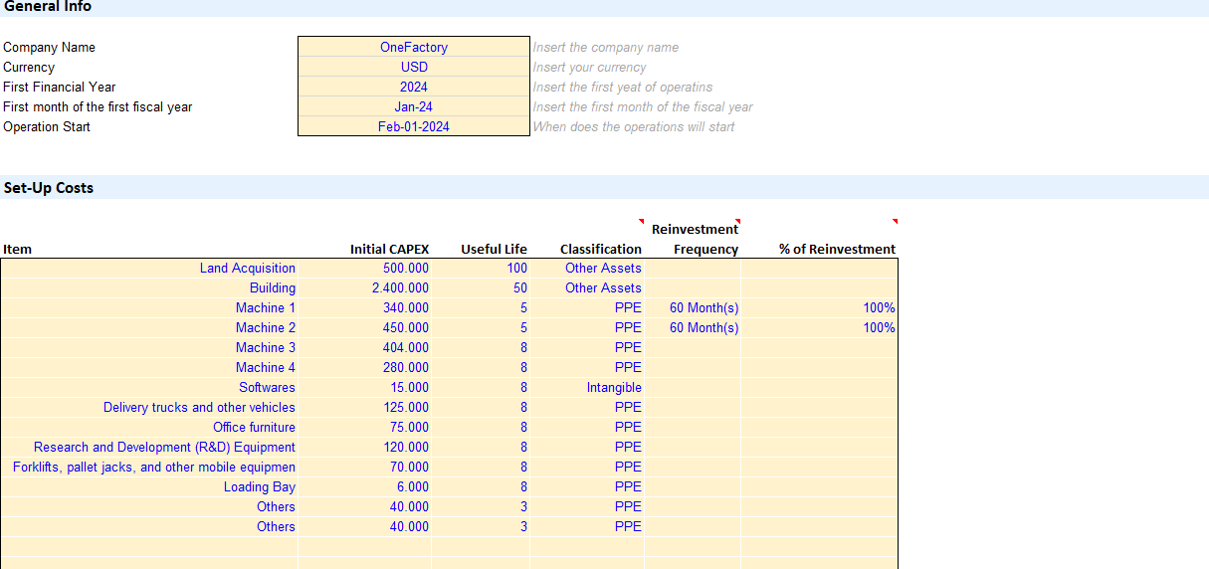Select the 125.000 Delivery trucks CAPEX cell

coord(365,407)
